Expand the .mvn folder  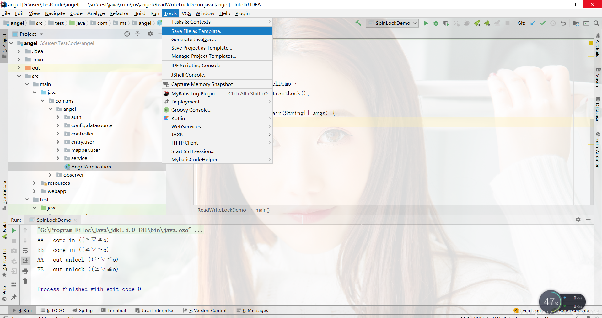19,59
